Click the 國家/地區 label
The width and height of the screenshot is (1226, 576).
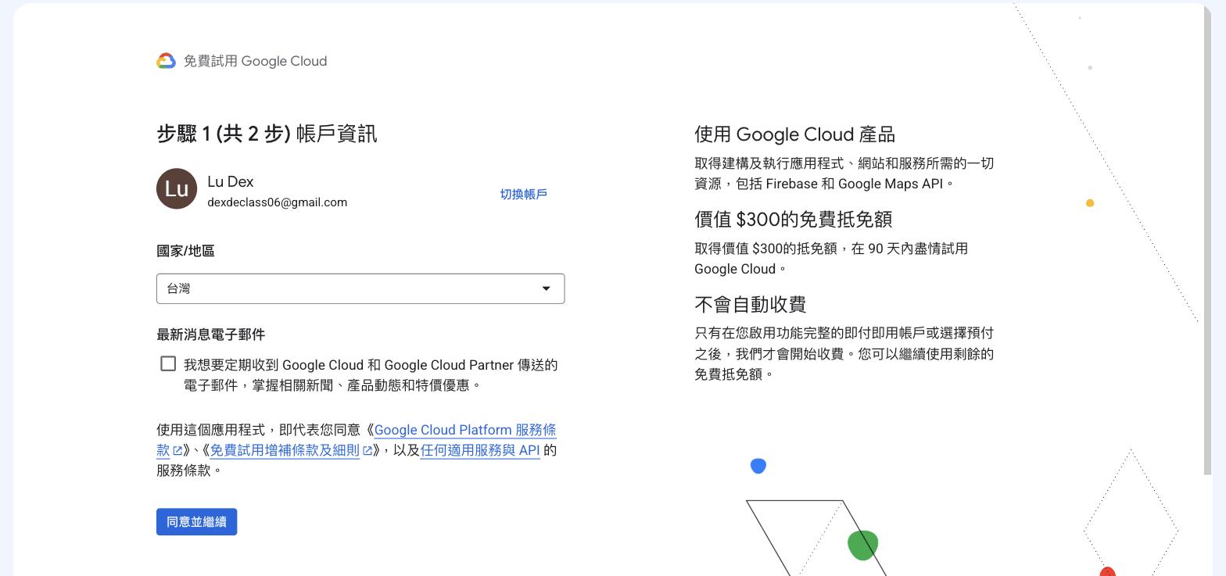coord(185,251)
